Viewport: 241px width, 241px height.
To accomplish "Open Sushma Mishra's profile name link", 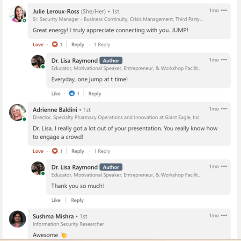I will [x=53, y=216].
